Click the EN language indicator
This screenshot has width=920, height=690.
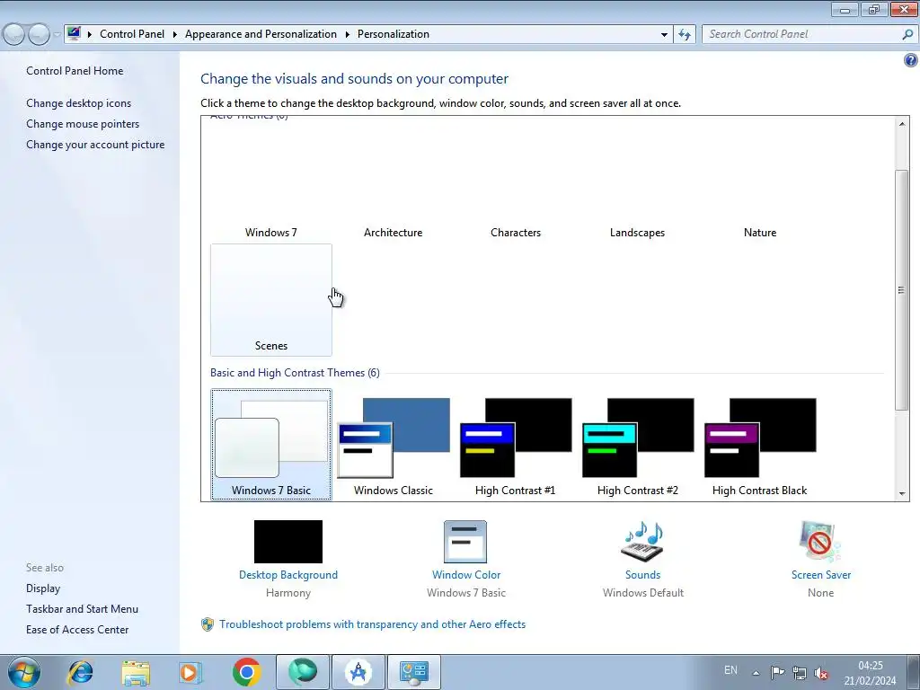[730, 670]
